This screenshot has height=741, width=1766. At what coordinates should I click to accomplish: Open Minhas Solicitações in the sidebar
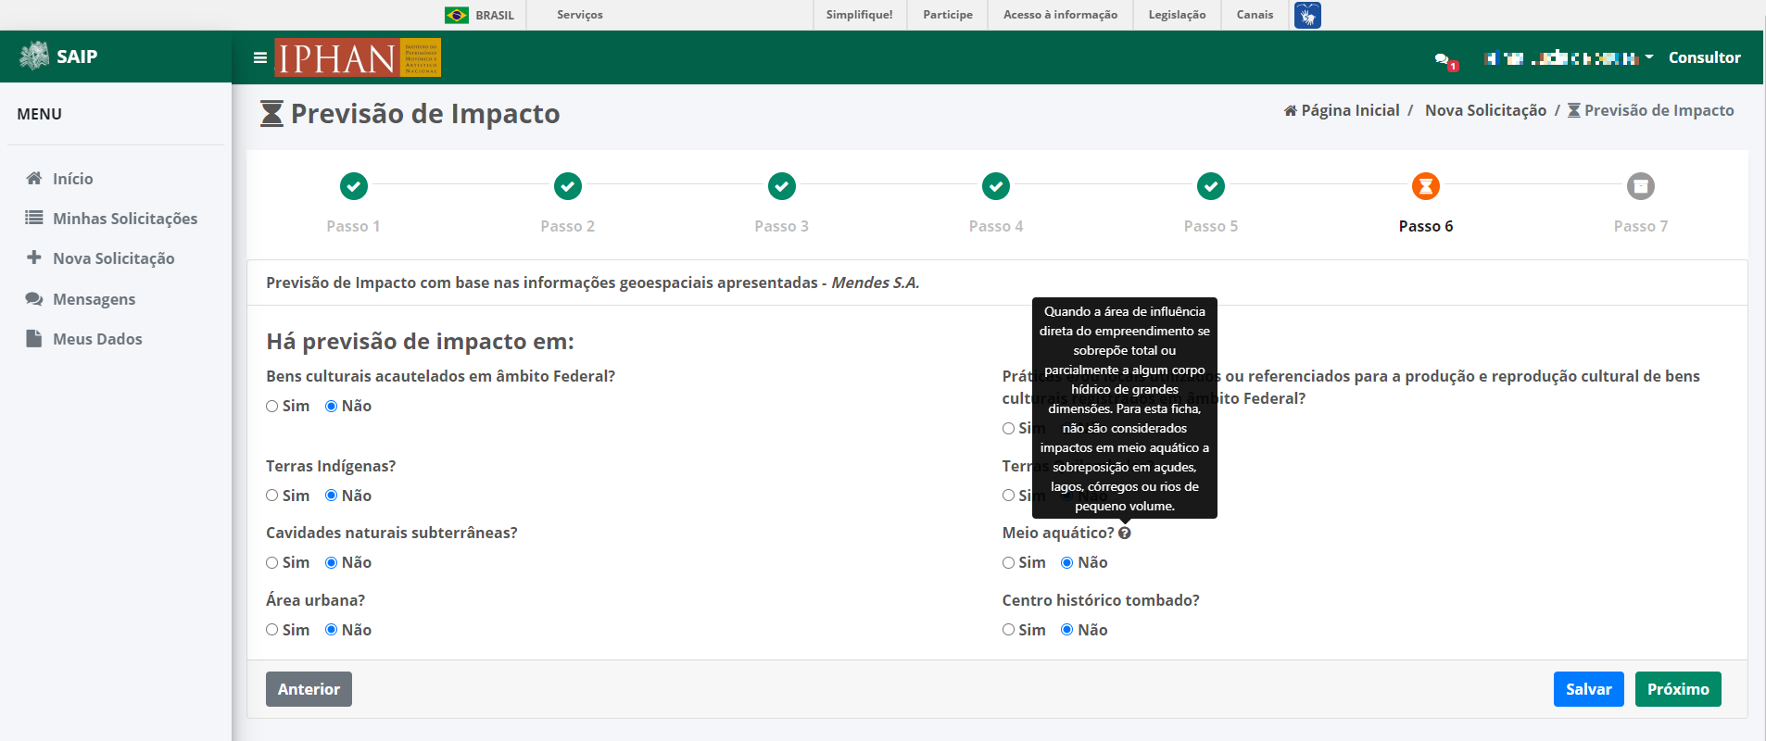click(x=125, y=219)
